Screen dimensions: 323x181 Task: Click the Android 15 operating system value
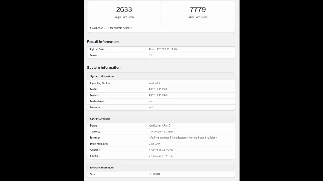(155, 83)
